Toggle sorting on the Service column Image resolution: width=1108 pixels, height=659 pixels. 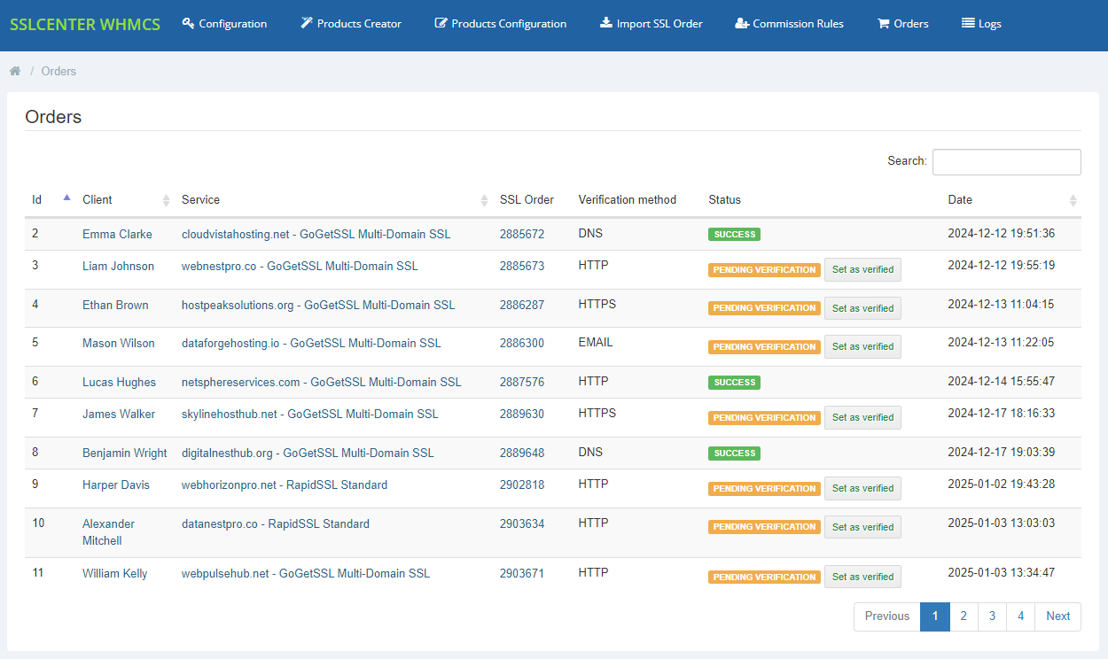click(x=200, y=199)
